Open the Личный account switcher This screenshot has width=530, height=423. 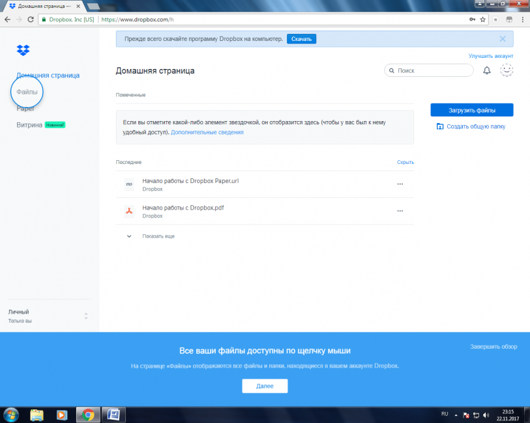tap(49, 316)
